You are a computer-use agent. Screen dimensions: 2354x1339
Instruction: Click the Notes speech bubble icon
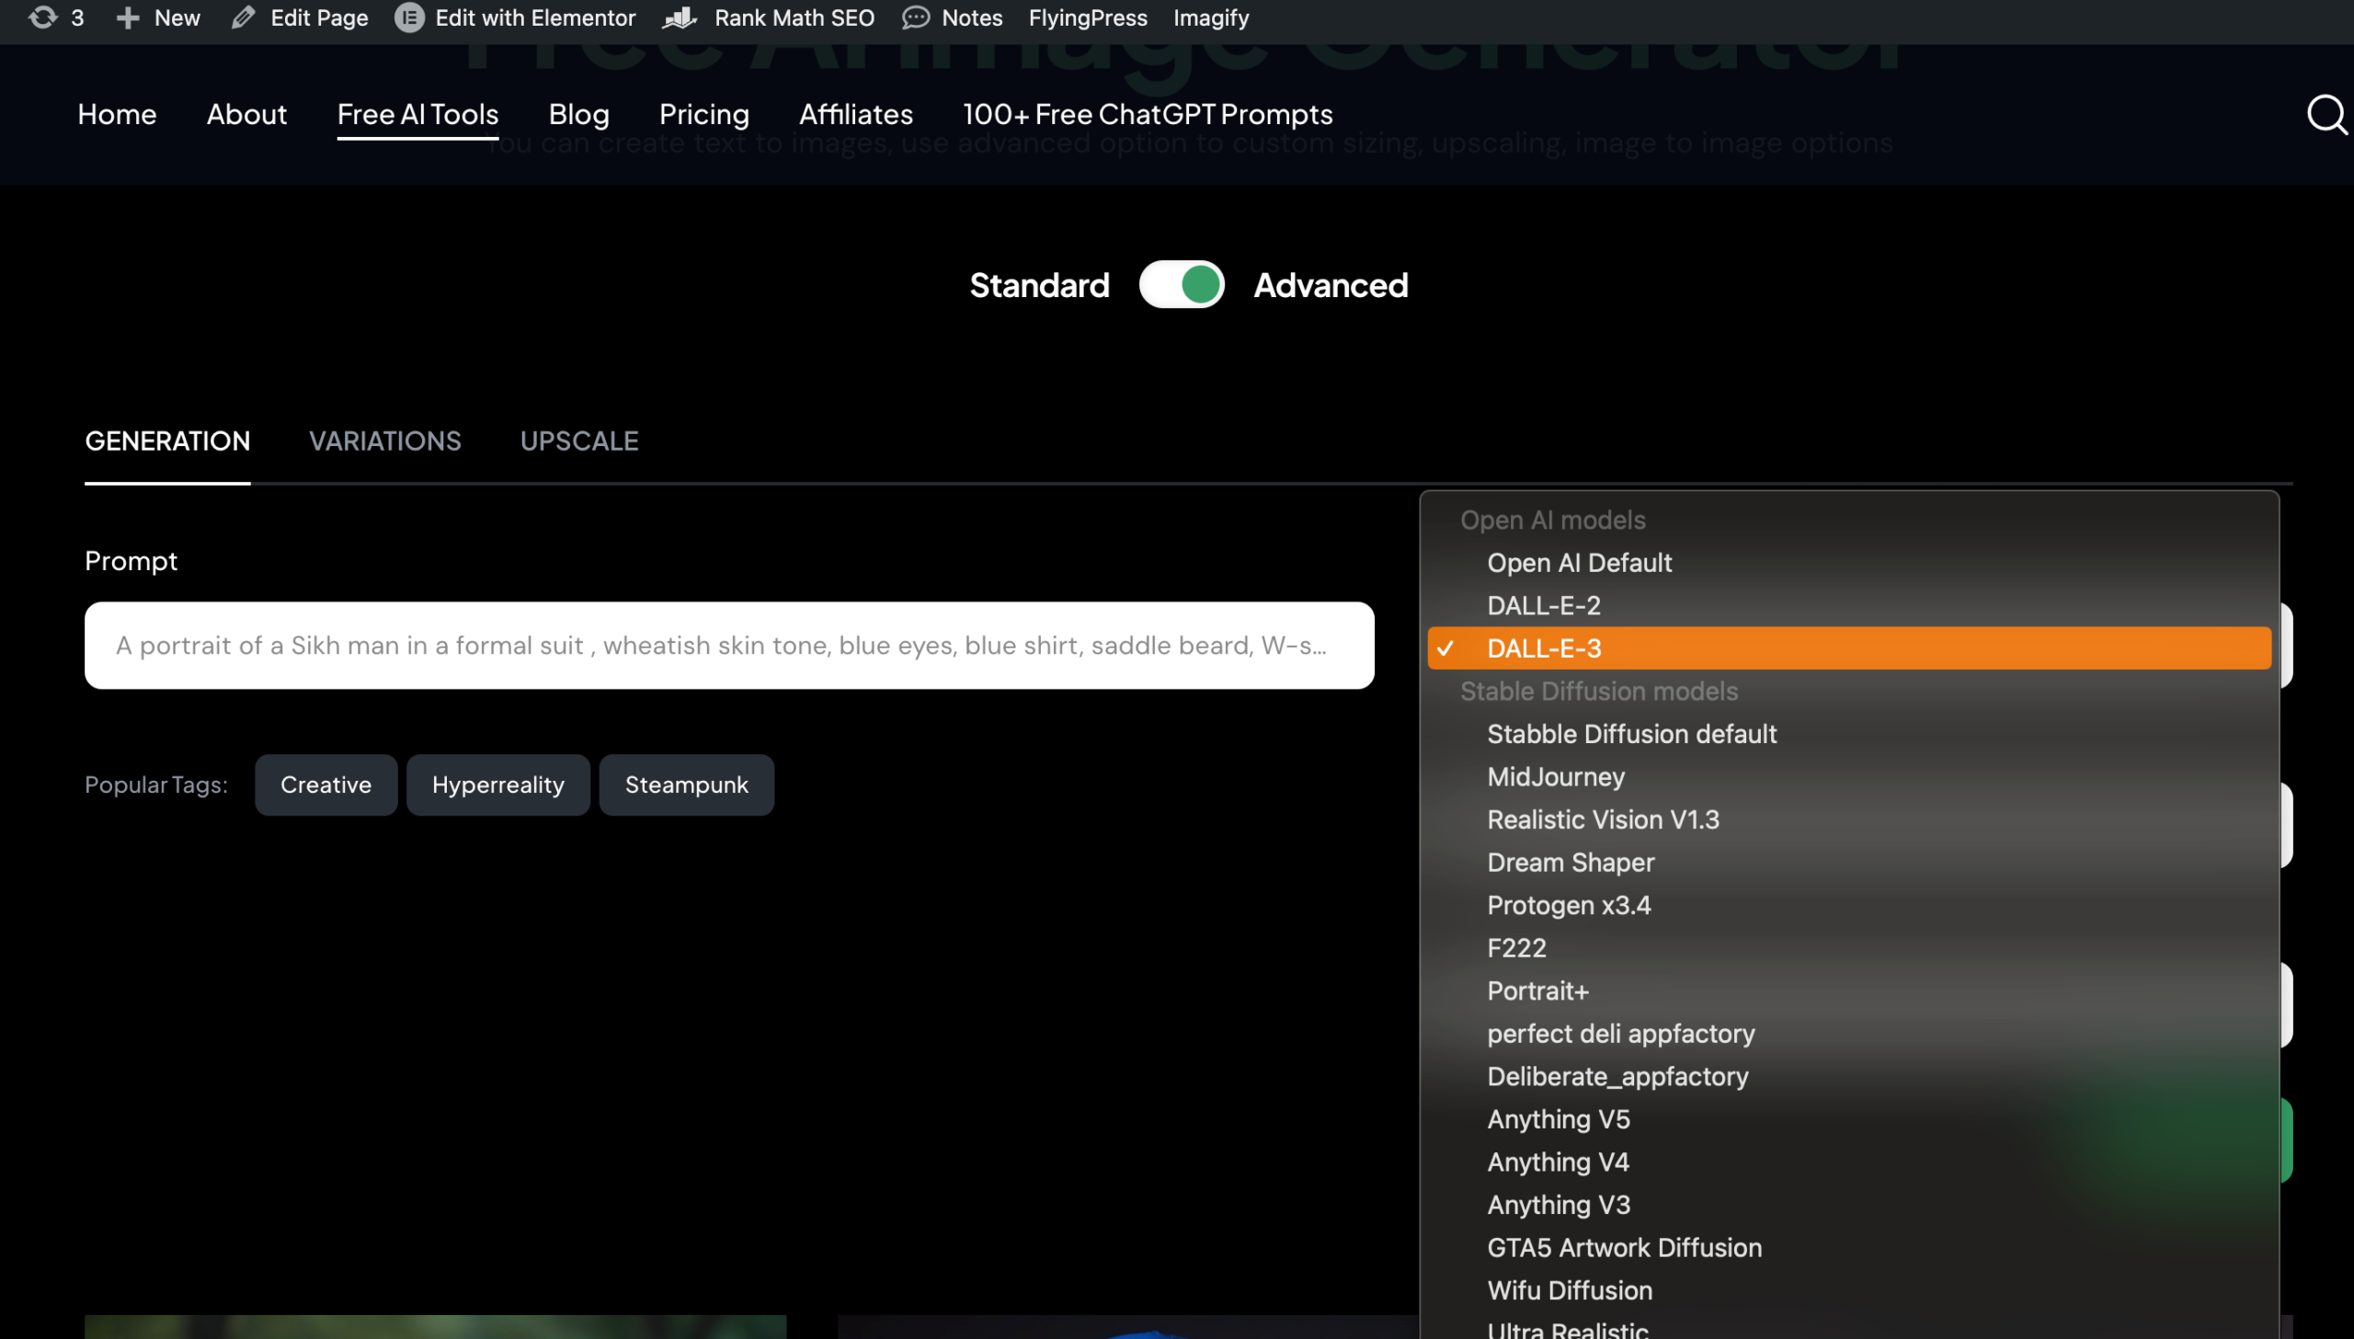tap(916, 17)
